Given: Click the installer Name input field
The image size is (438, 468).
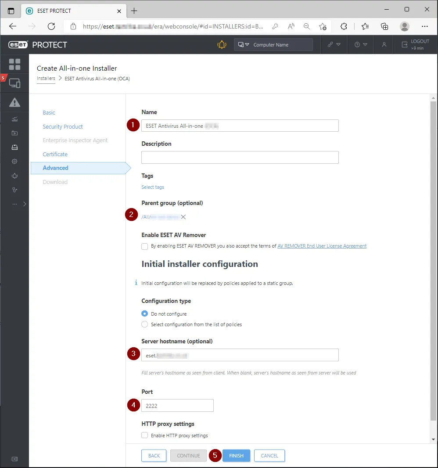Looking at the screenshot, I should [x=240, y=126].
